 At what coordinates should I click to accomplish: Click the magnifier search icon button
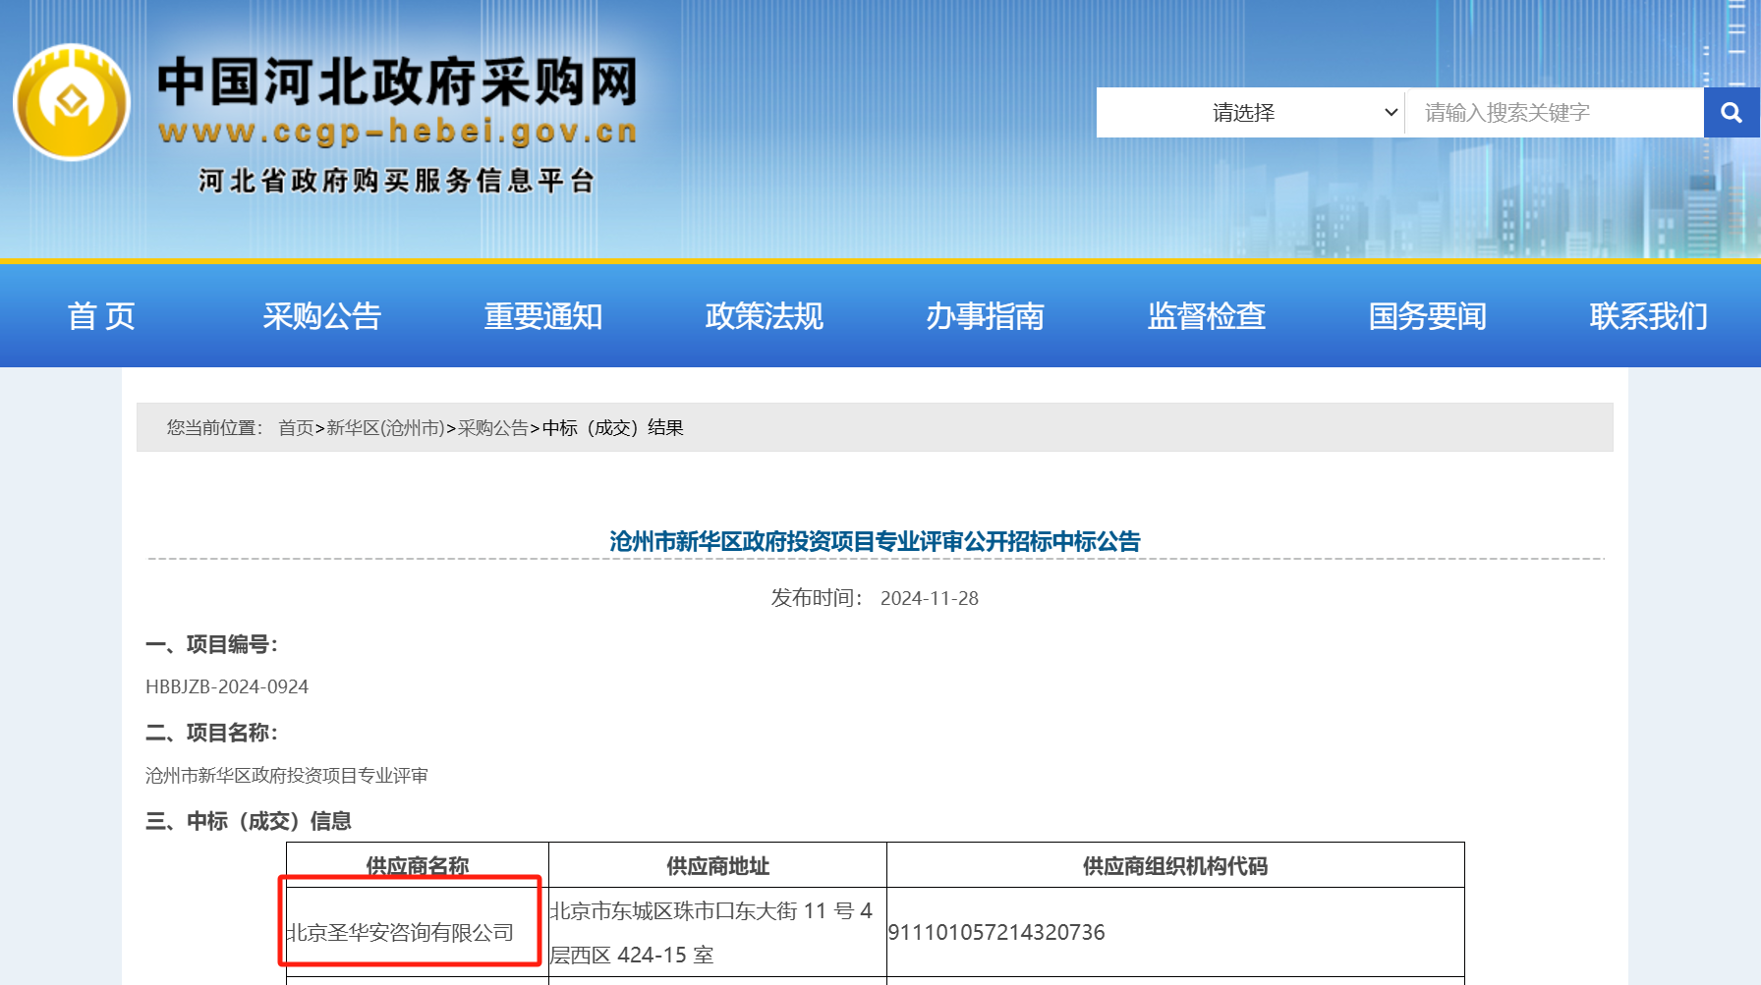click(x=1732, y=113)
